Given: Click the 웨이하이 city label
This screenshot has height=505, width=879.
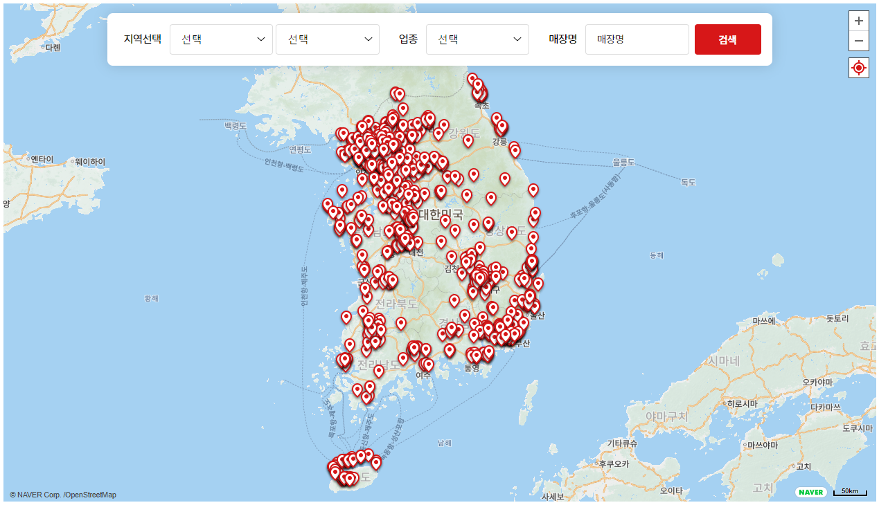Looking at the screenshot, I should pyautogui.click(x=90, y=162).
